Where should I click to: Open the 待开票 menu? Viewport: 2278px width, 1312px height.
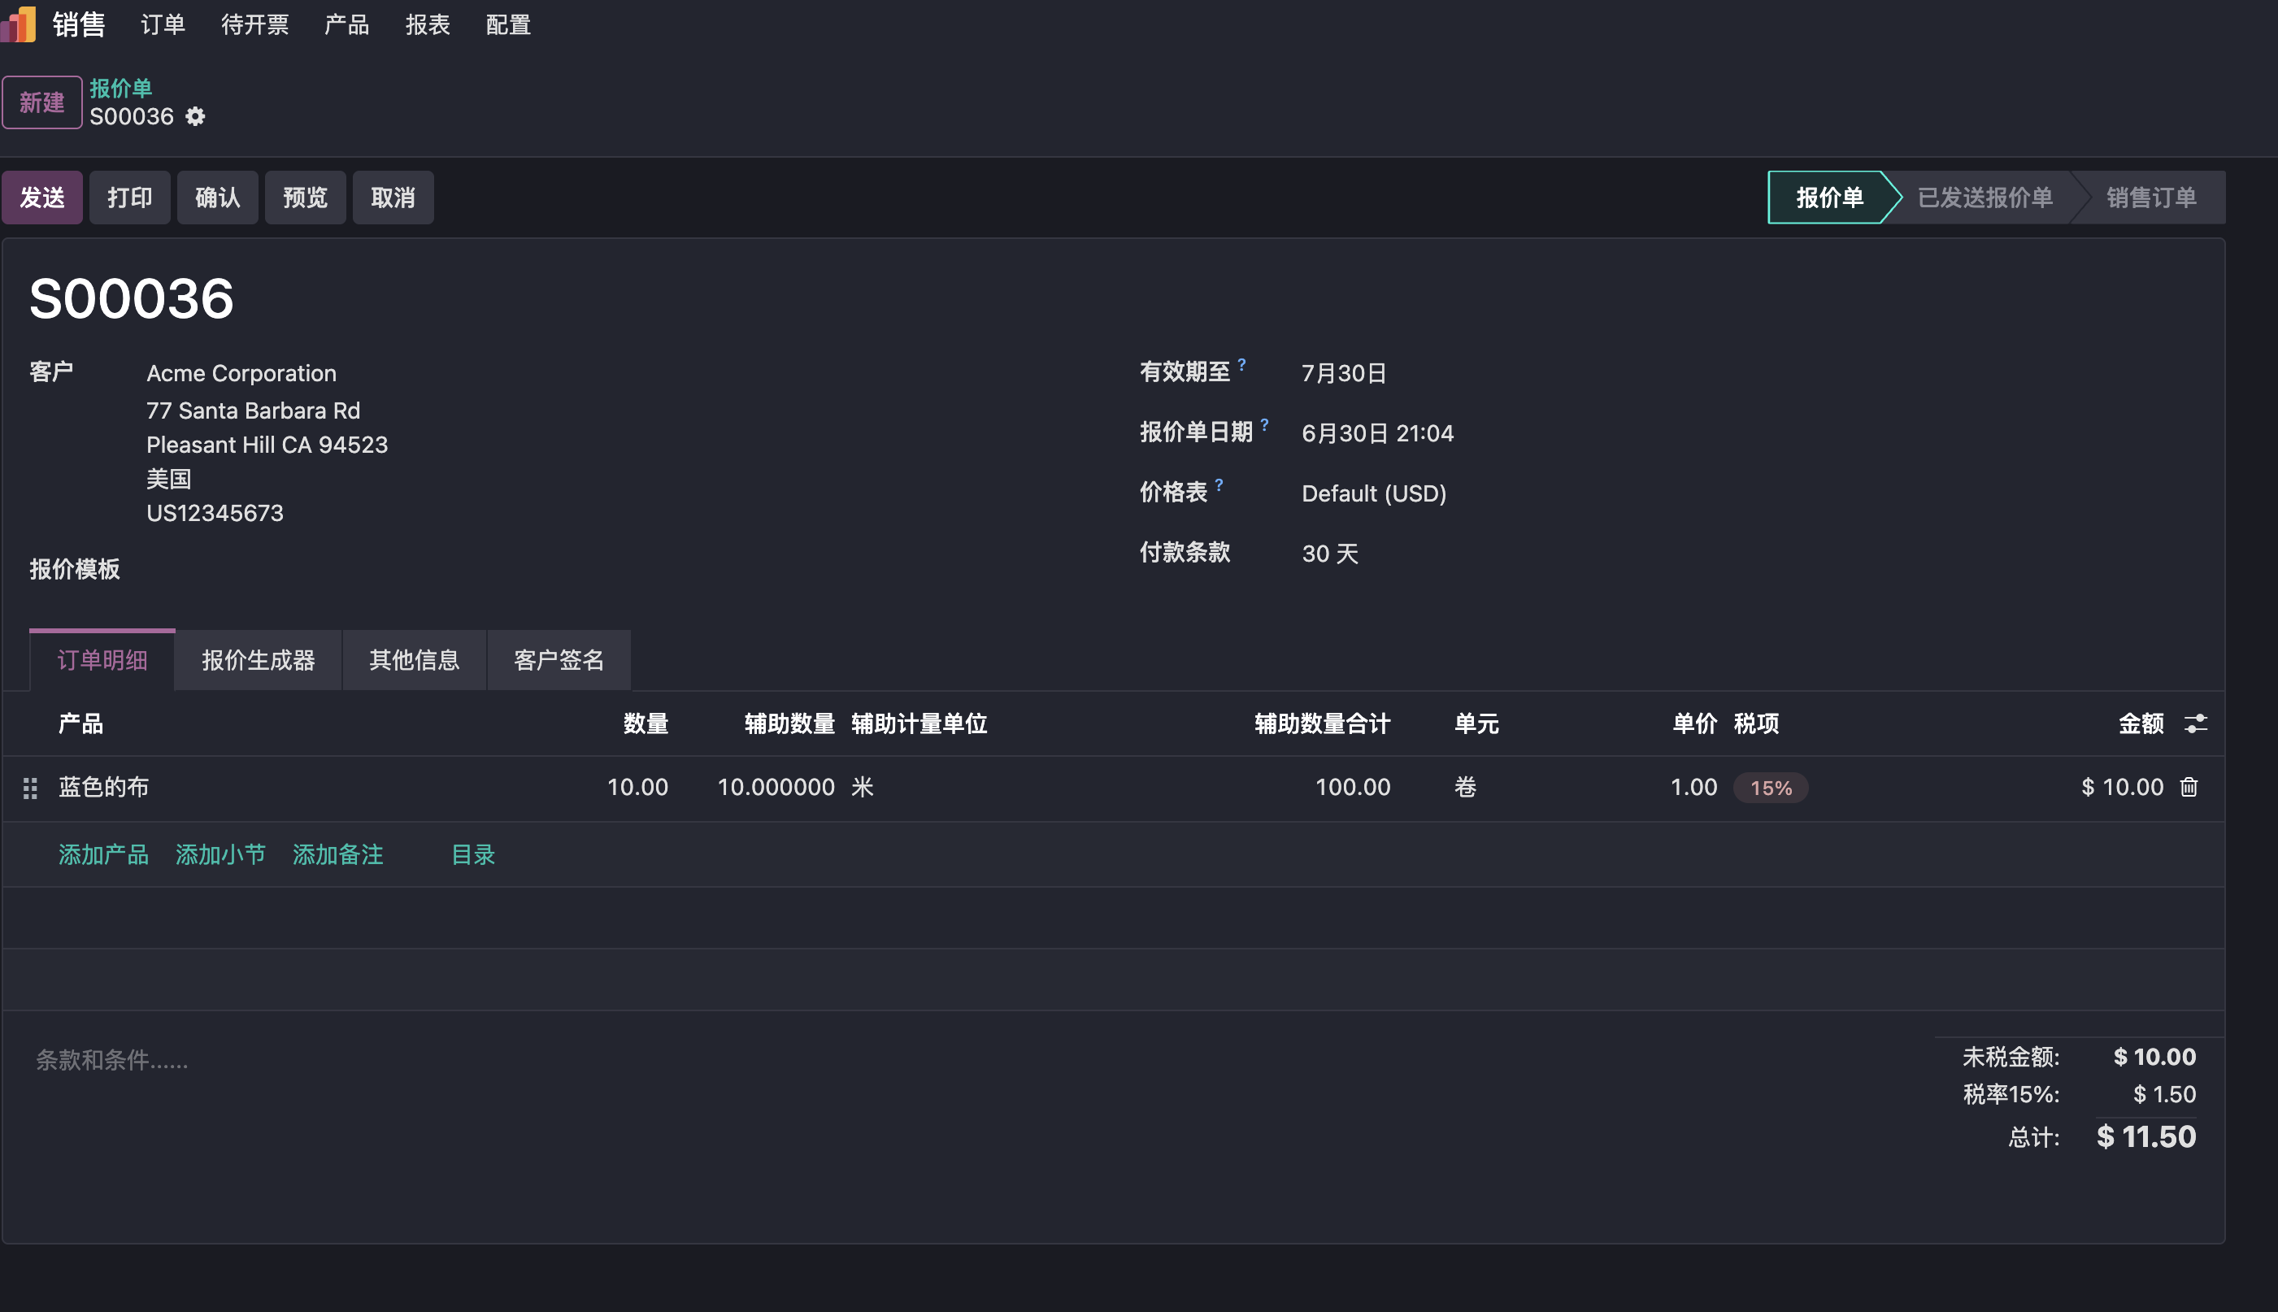click(255, 24)
